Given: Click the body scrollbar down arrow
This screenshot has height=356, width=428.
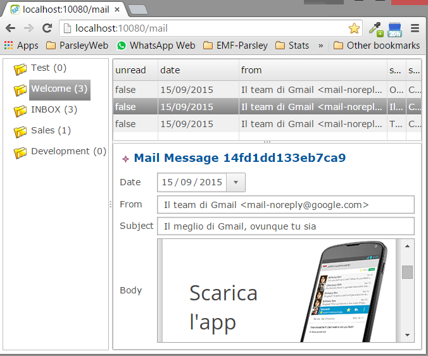Looking at the screenshot, I should (x=407, y=335).
